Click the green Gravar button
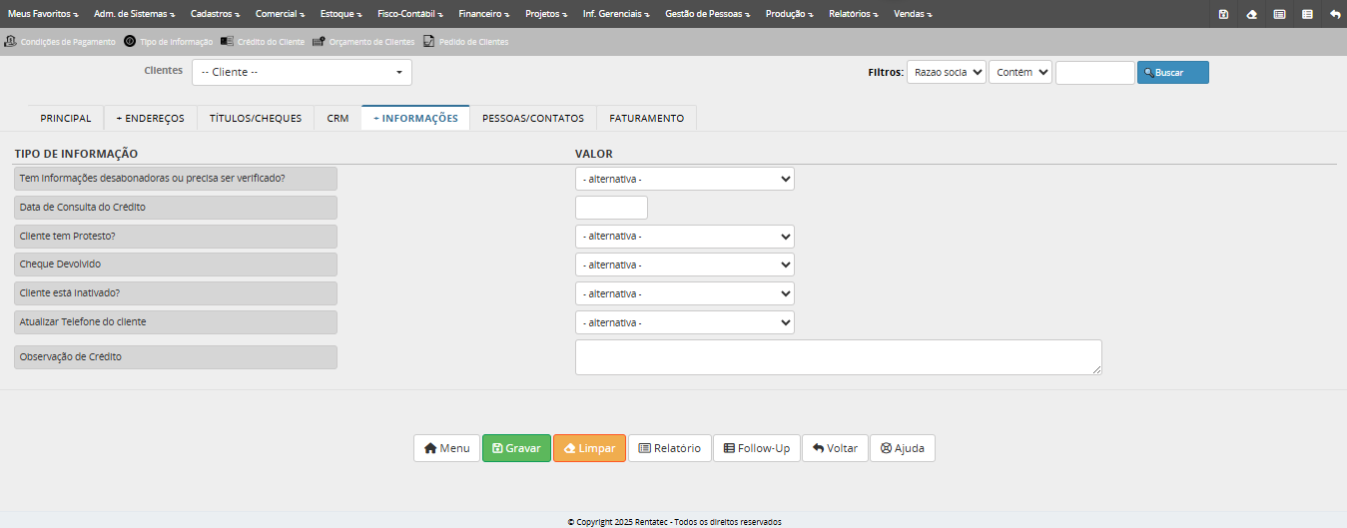The image size is (1347, 528). click(x=516, y=448)
